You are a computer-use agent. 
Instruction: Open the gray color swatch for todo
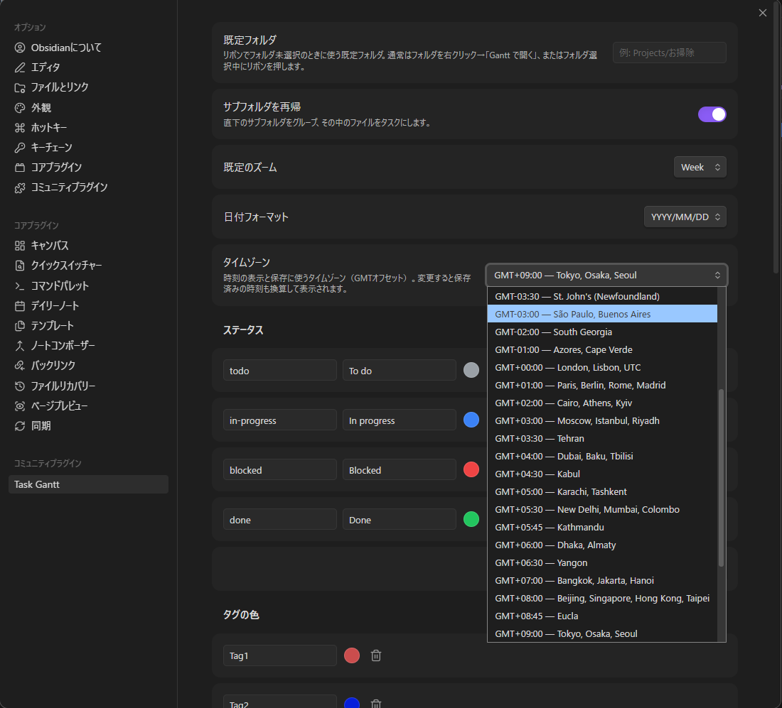point(471,370)
